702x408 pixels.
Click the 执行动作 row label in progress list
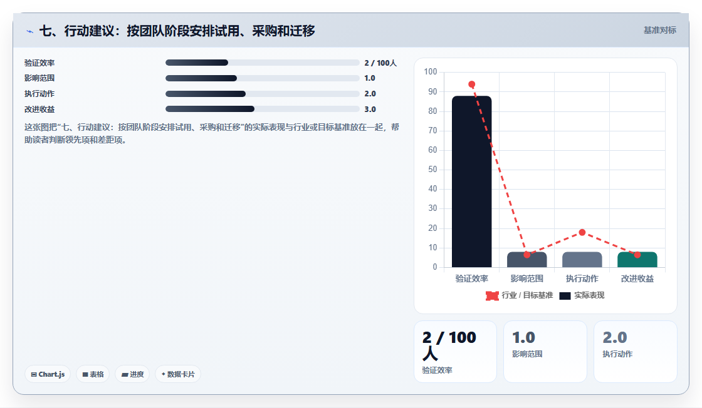pyautogui.click(x=39, y=94)
